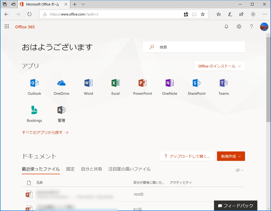Open notifications with the bell icon
This screenshot has height=211, width=271.
pos(226,27)
